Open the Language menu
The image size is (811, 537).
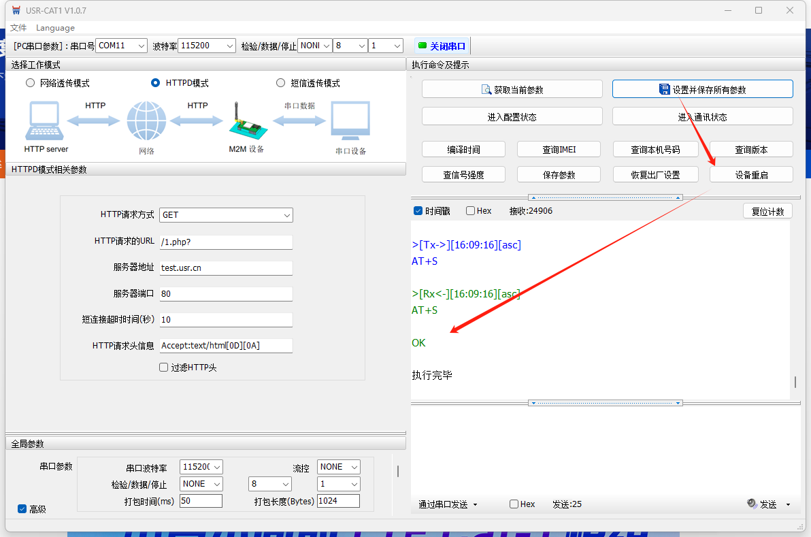55,28
